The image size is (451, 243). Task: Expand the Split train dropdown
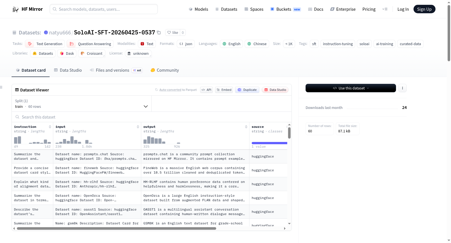tap(81, 104)
